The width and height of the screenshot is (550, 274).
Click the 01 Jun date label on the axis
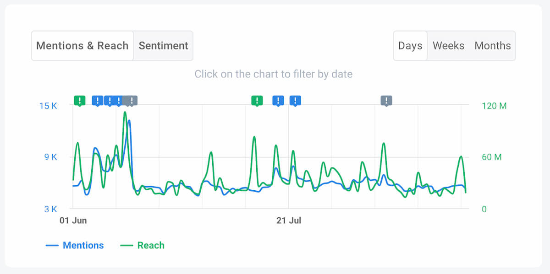[x=73, y=220]
